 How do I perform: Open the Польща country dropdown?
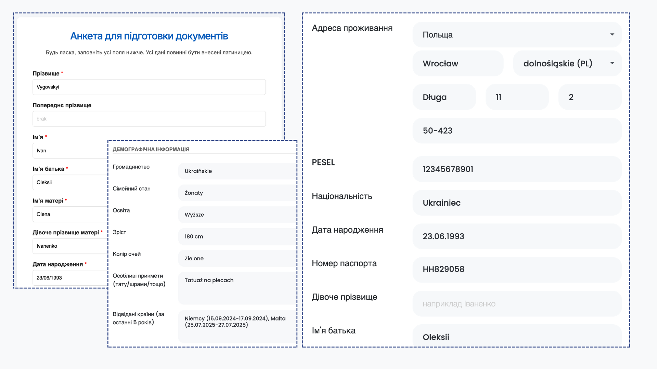pos(517,35)
